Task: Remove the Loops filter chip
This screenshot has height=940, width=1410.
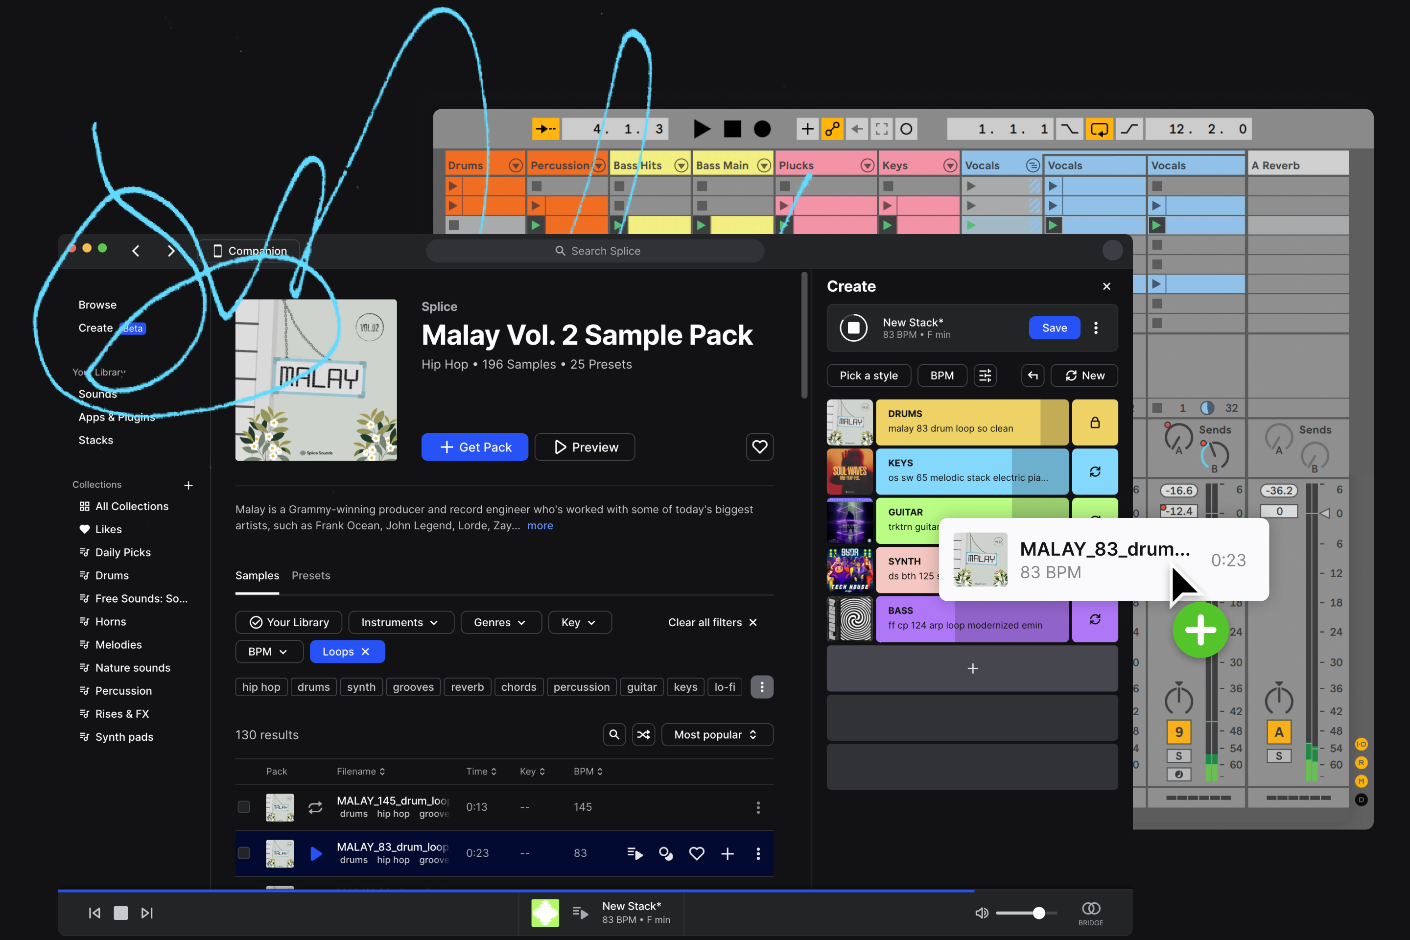Action: coord(366,652)
